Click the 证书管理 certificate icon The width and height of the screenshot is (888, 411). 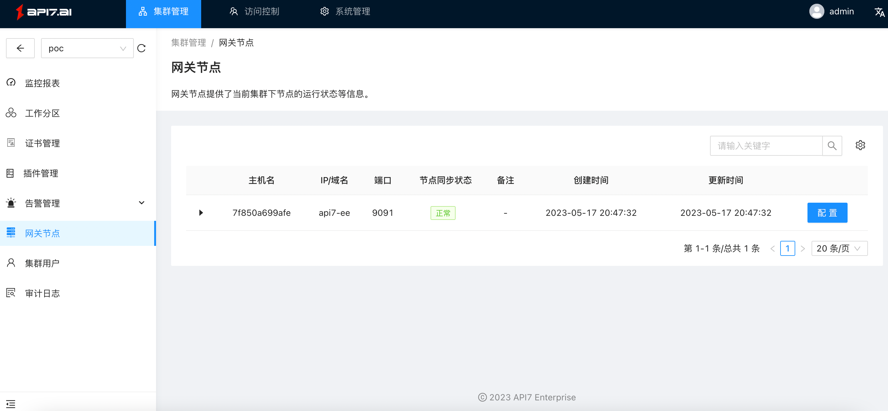point(11,143)
